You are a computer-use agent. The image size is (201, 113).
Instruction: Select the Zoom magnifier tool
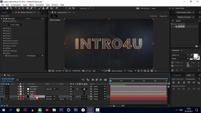11,8
